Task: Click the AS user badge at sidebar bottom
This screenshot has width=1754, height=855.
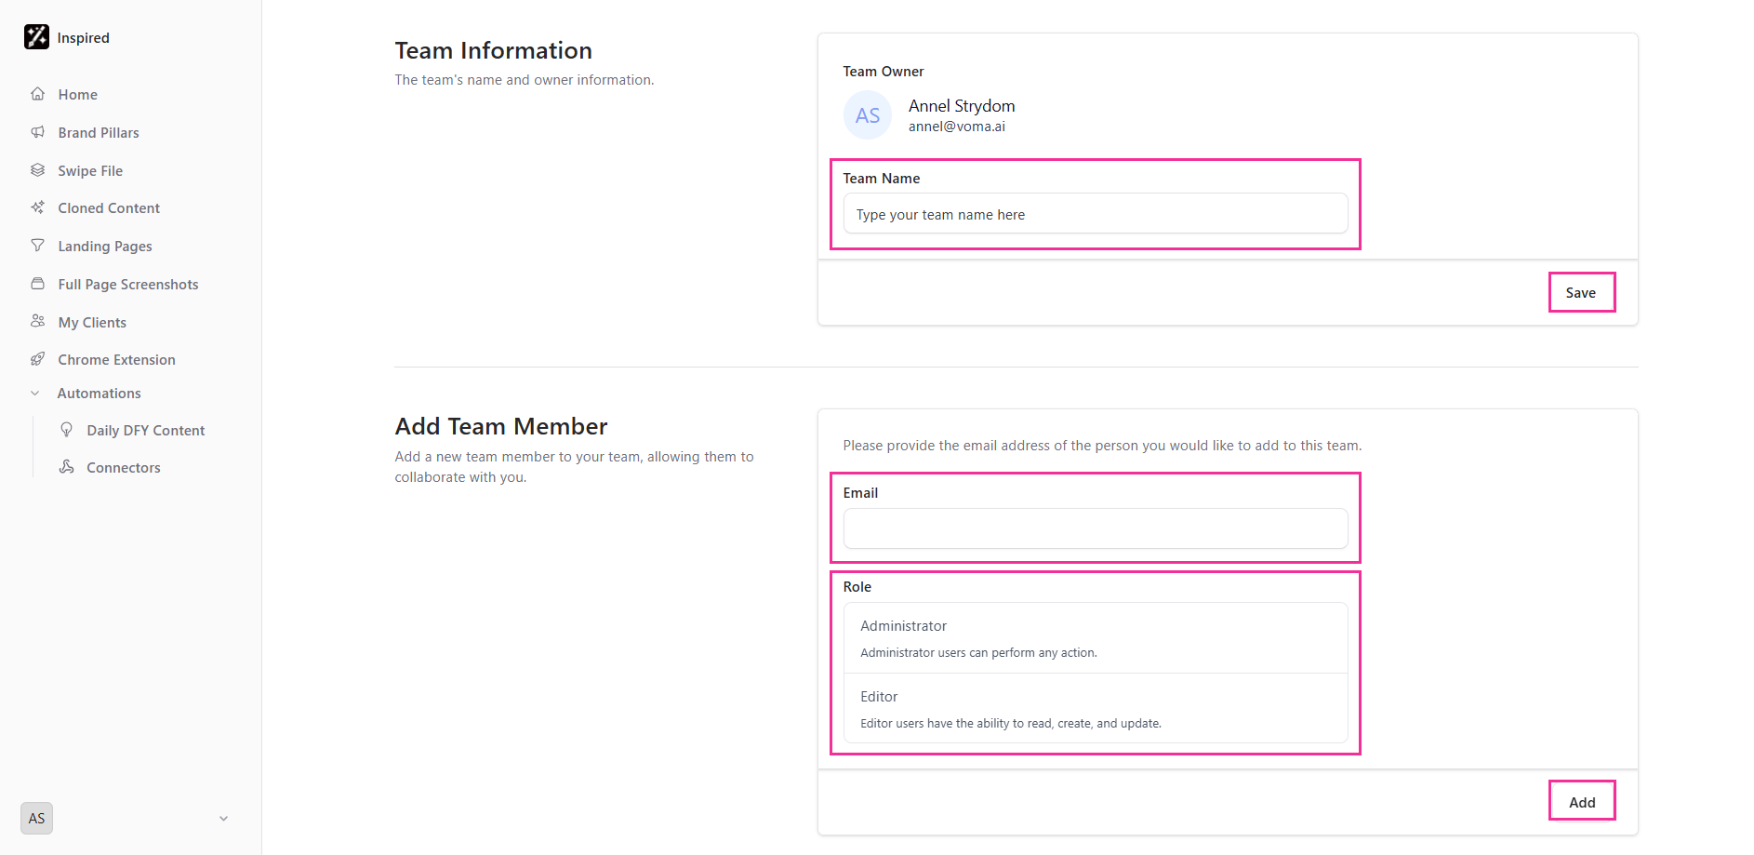Action: pos(36,819)
